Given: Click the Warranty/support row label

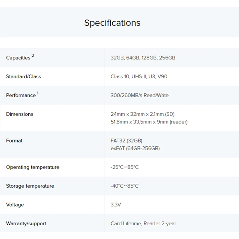Looking at the screenshot, I should pos(26,223).
